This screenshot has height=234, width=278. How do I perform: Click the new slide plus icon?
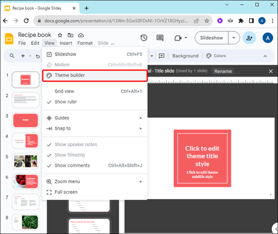click(x=23, y=56)
